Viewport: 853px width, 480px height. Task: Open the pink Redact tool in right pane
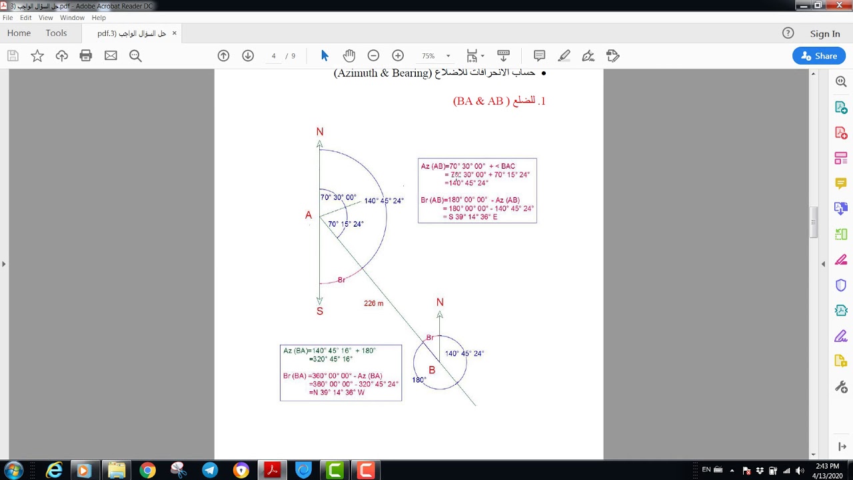point(840,260)
